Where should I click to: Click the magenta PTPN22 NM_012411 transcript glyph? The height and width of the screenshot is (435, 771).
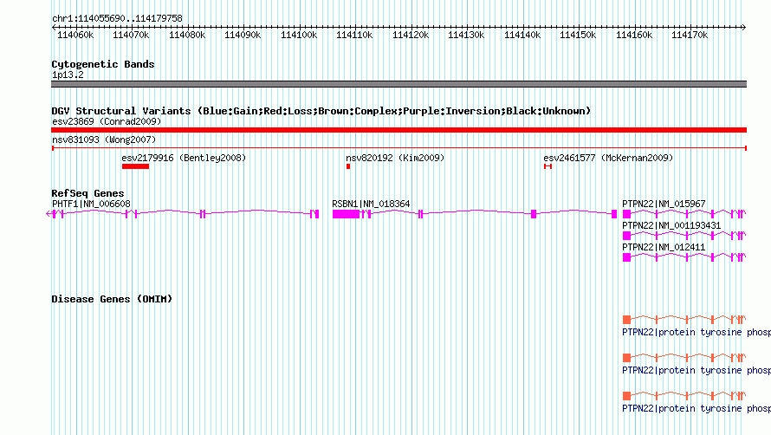(684, 256)
